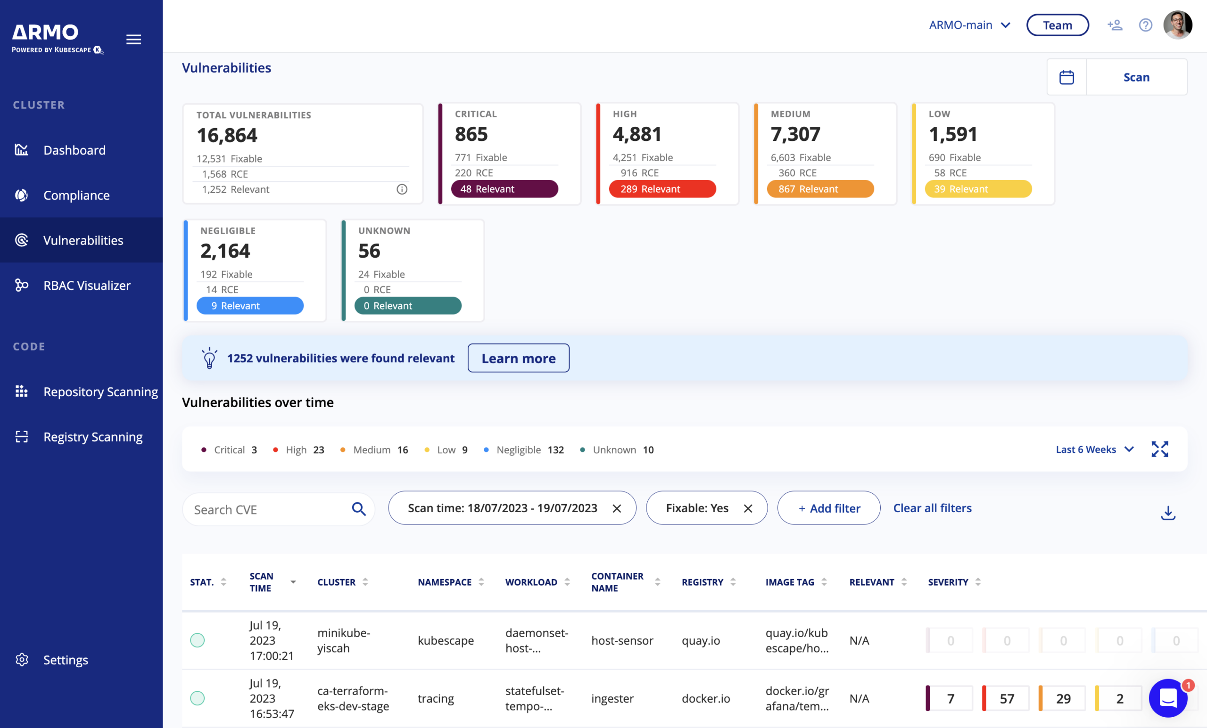Viewport: 1207px width, 728px height.
Task: Open help via question mark icon
Action: coord(1145,25)
